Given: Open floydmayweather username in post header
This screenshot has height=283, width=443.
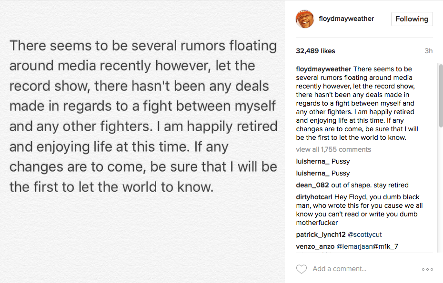Looking at the screenshot, I should pyautogui.click(x=346, y=19).
